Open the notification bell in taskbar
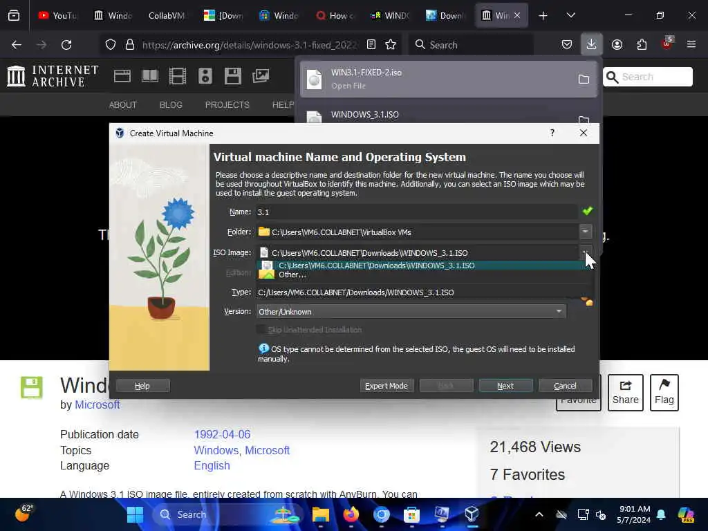The image size is (708, 531). pyautogui.click(x=661, y=514)
